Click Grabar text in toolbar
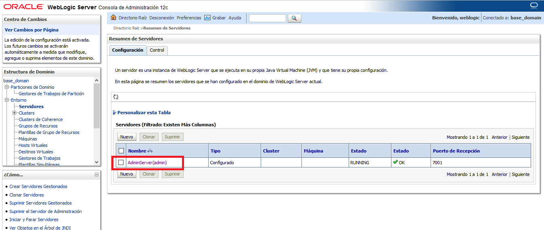This screenshot has height=230, width=544. (x=219, y=18)
